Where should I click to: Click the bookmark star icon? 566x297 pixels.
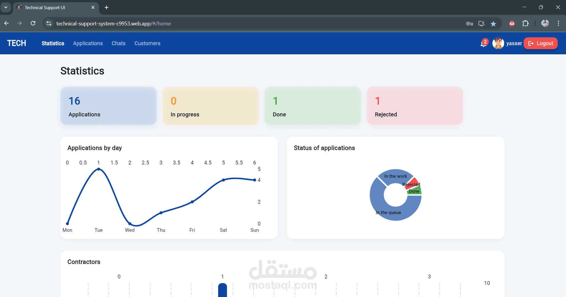[493, 24]
